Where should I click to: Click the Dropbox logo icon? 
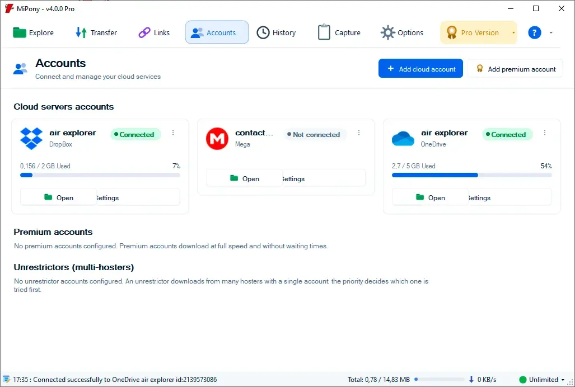click(x=31, y=138)
